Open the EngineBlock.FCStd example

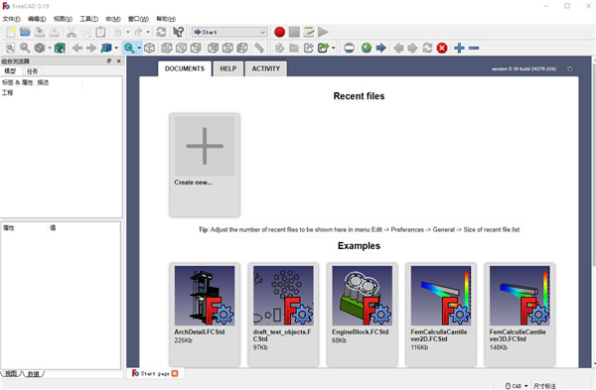click(363, 314)
